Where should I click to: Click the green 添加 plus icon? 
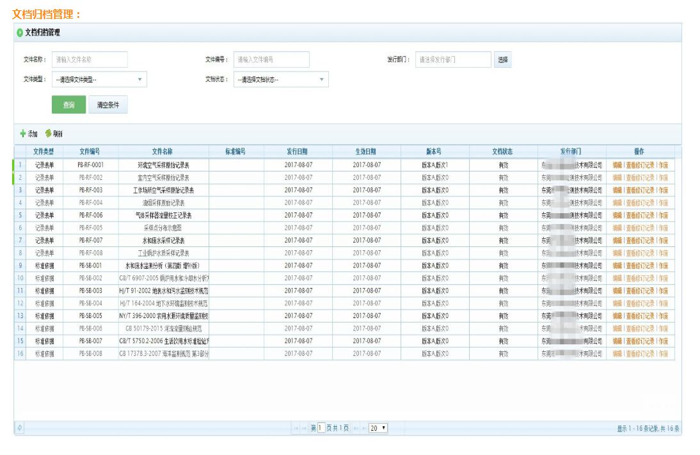[23, 134]
